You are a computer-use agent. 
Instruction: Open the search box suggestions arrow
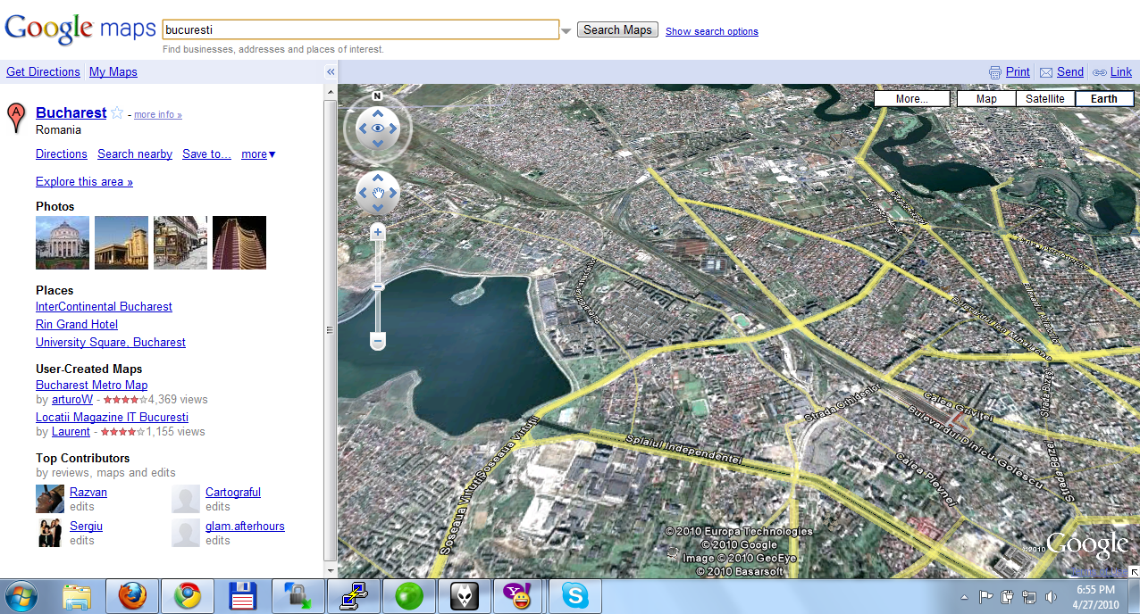566,31
